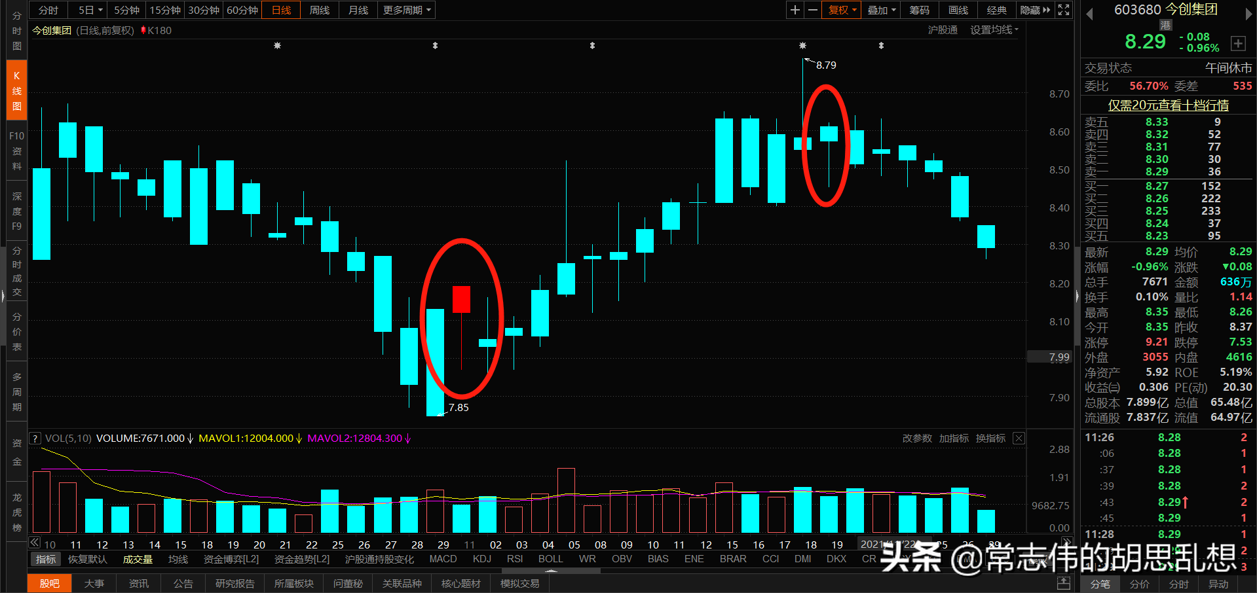Click the ? help icon beside VOL
The width and height of the screenshot is (1257, 593).
coord(34,438)
